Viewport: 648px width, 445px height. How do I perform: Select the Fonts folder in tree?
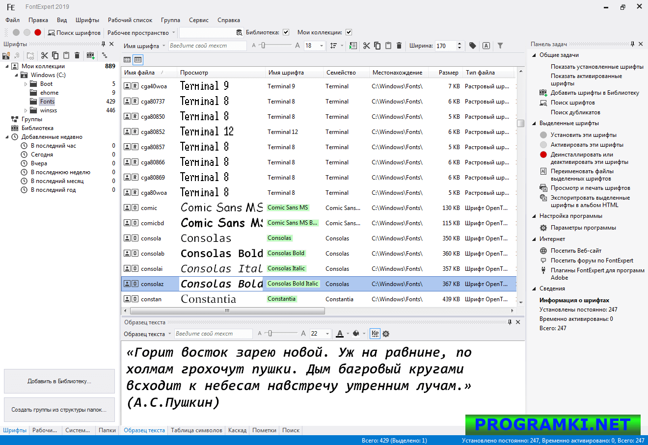pos(47,102)
